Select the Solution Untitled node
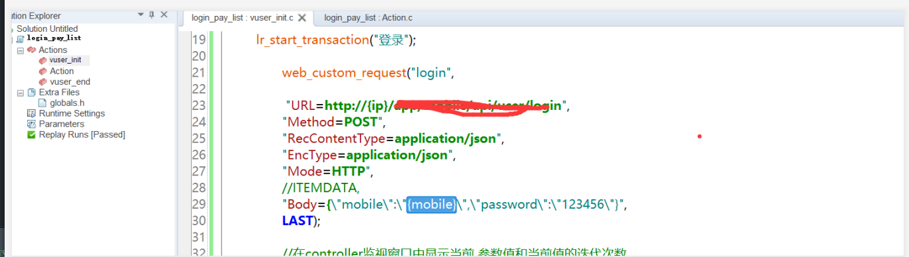 47,28
